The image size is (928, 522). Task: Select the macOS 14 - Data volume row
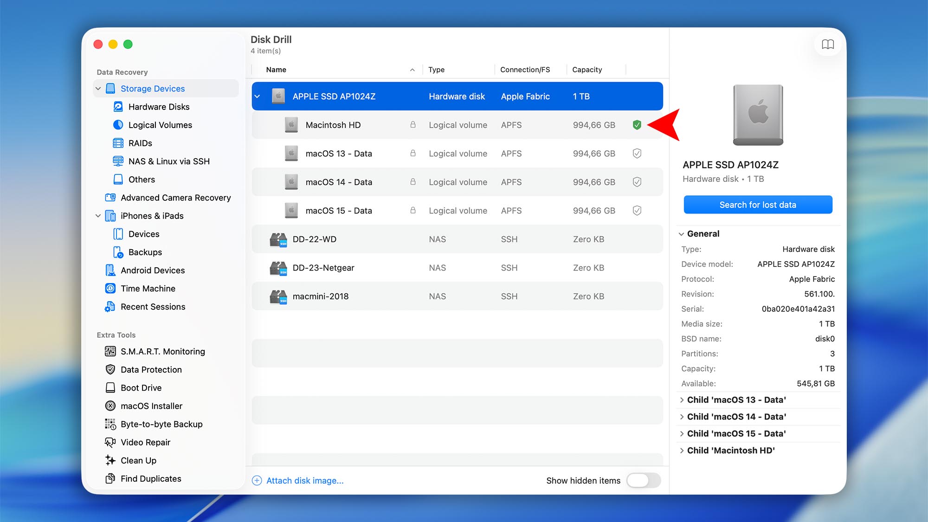coord(457,182)
